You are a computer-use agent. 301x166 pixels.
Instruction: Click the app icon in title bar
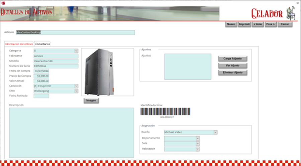(x=4, y=3)
